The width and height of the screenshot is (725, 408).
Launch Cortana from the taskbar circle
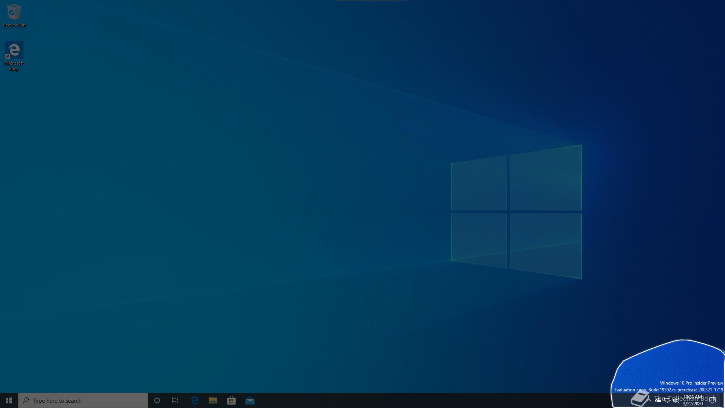click(157, 400)
